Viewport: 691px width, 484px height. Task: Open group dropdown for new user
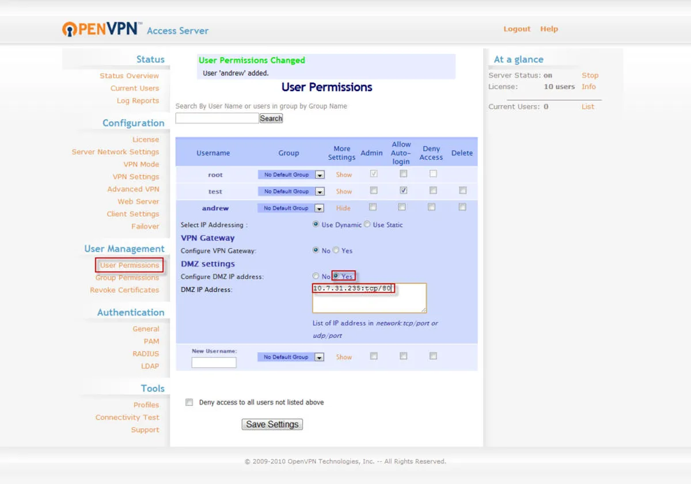(x=291, y=357)
